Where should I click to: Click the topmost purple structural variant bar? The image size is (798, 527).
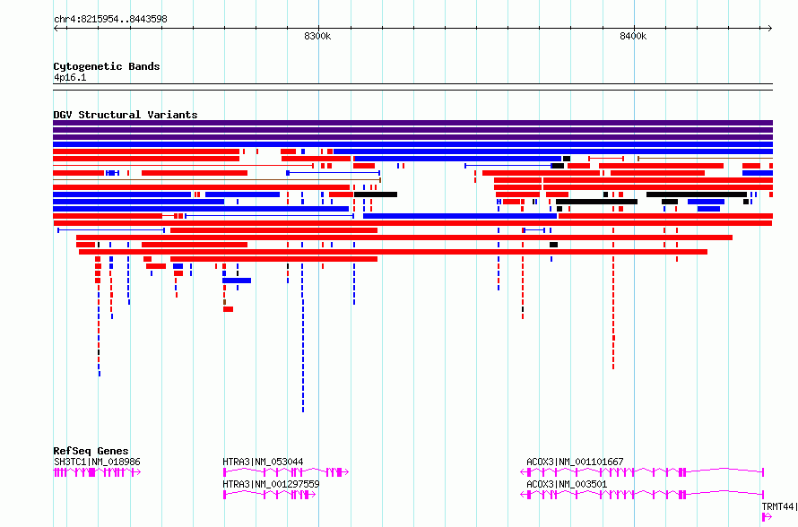coord(412,123)
